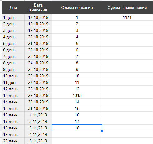This screenshot has height=144, width=153.
Task: Select the '17 день' cell
Action: (x=13, y=121)
